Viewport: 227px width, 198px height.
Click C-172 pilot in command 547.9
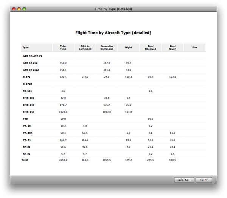pyautogui.click(x=85, y=77)
